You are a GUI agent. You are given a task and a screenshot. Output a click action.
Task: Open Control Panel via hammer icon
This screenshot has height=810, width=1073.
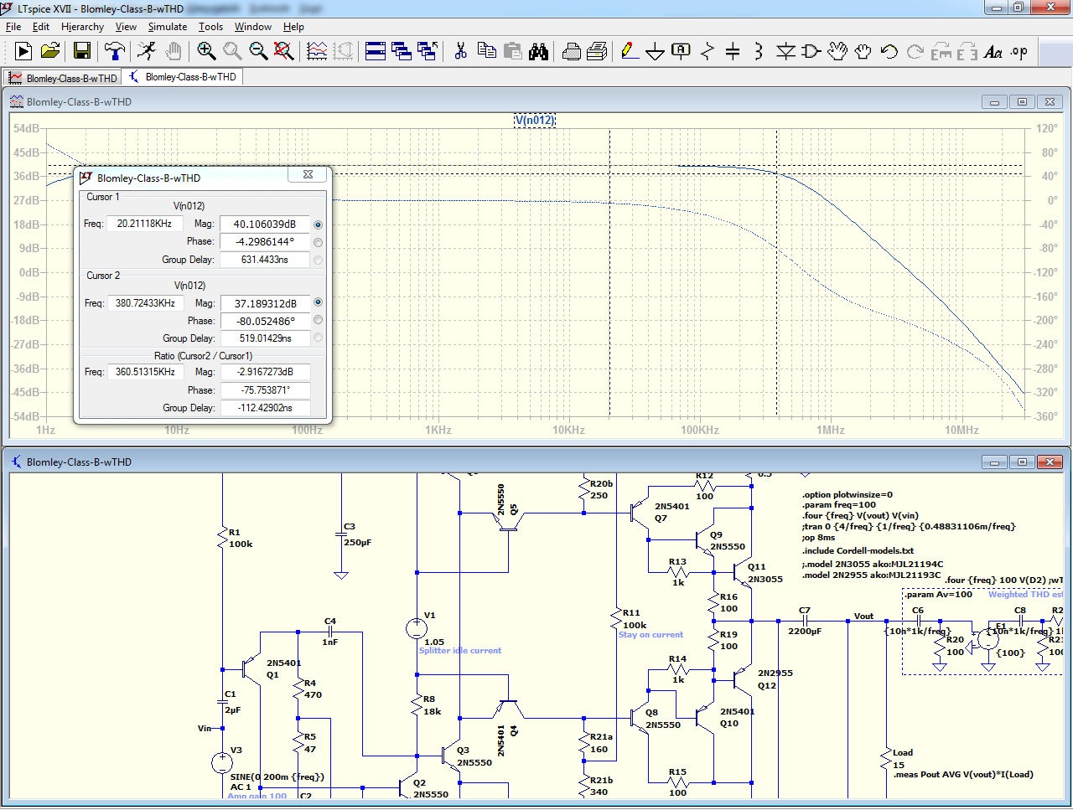tap(114, 51)
